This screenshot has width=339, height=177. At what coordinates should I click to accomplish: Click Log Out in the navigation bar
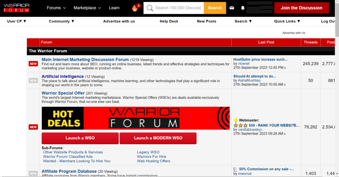[328, 21]
